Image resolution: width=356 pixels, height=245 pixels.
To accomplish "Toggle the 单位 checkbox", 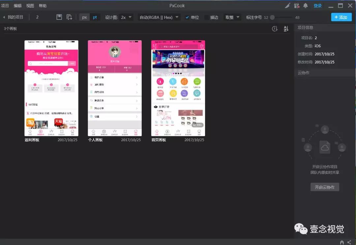I will pyautogui.click(x=187, y=17).
